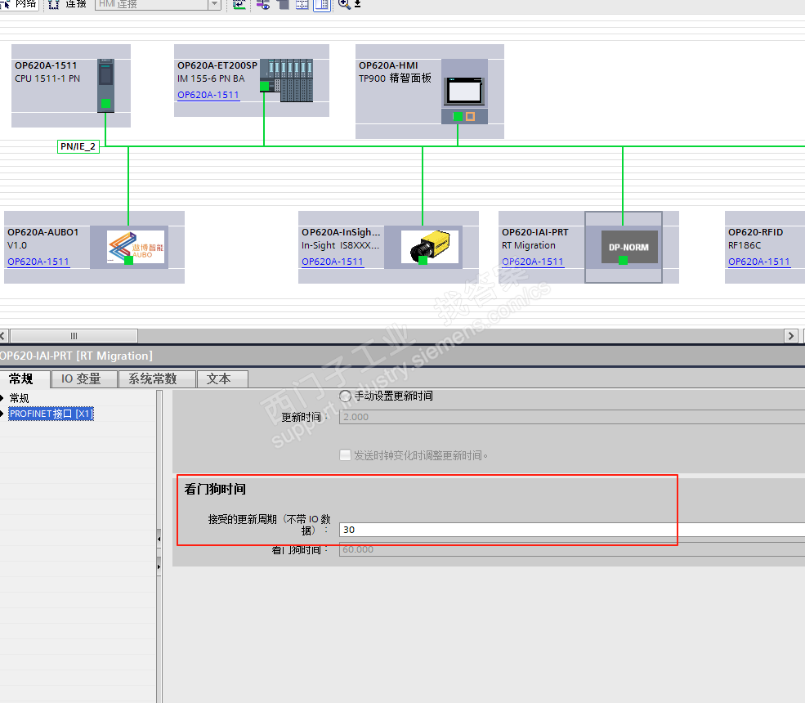The image size is (805, 703).
Task: Select the DP-NORM device block
Action: point(629,247)
